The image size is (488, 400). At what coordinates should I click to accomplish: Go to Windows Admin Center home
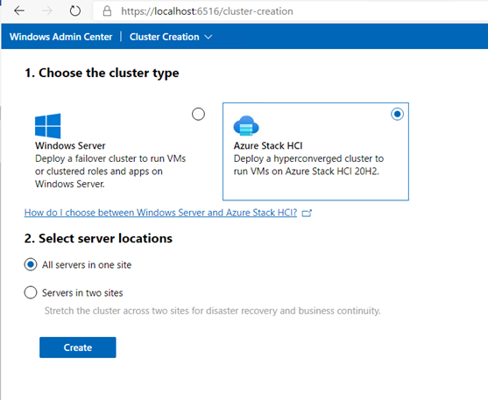[x=61, y=37]
